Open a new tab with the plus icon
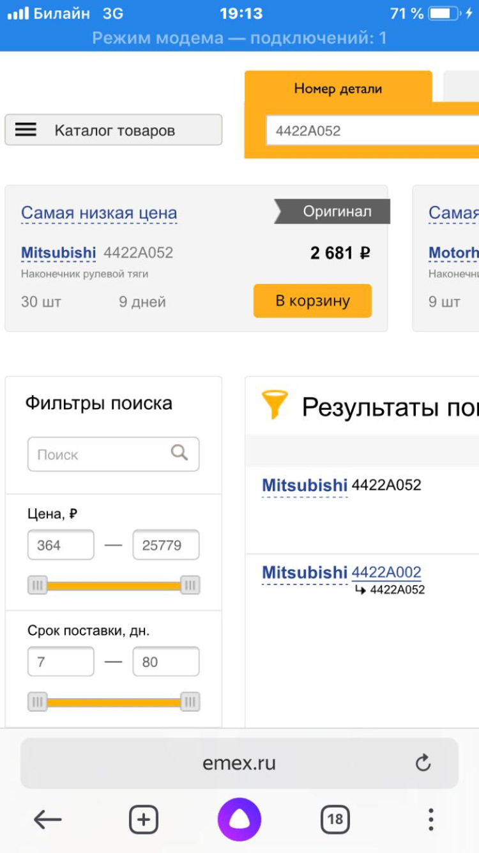 pyautogui.click(x=144, y=818)
